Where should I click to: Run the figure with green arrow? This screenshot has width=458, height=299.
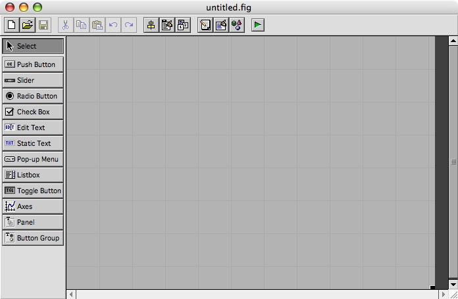pos(258,25)
